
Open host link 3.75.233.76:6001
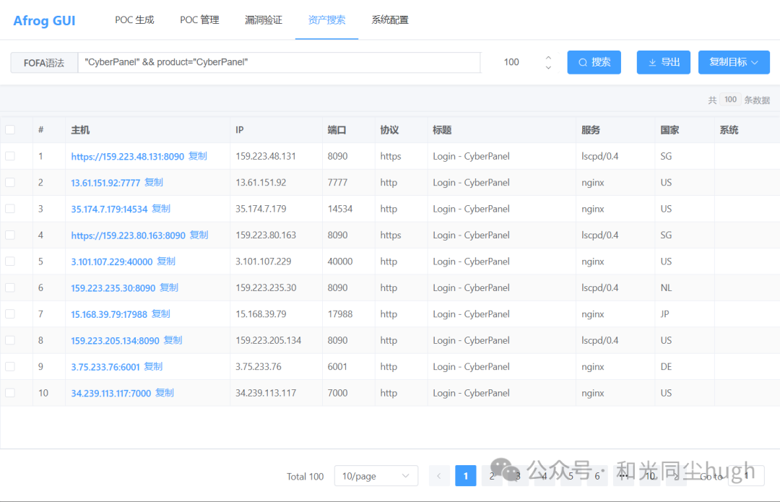click(105, 367)
